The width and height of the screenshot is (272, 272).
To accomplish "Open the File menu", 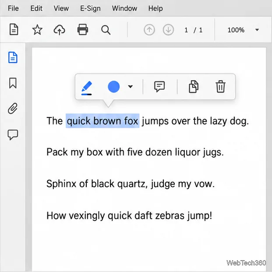I will point(13,8).
